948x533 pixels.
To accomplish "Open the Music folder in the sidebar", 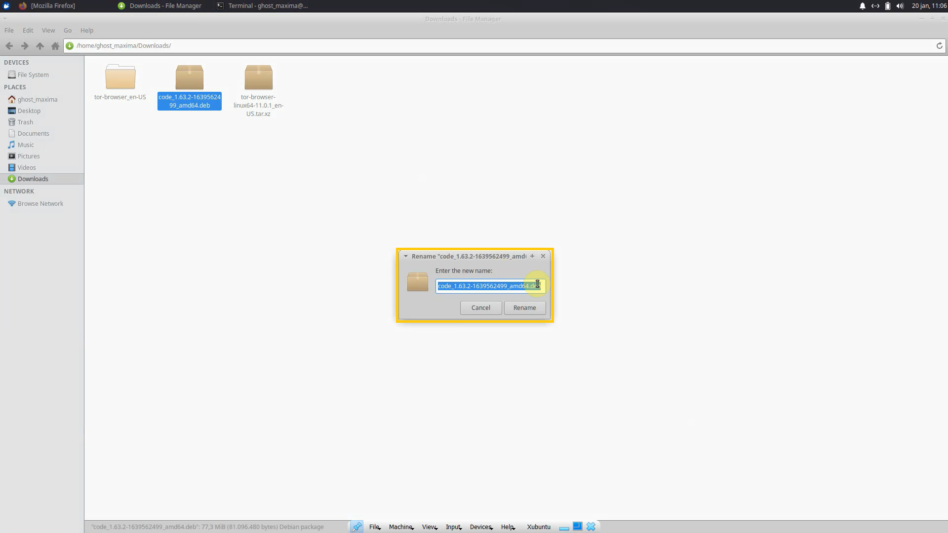I will [25, 145].
